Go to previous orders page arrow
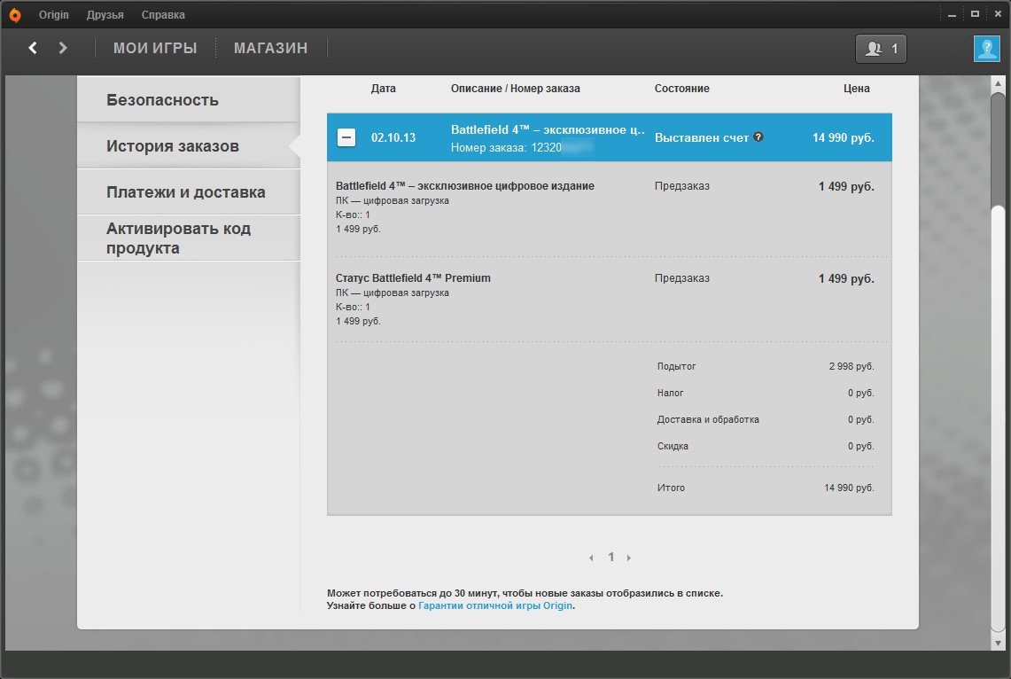Viewport: 1011px width, 679px height. 591,558
